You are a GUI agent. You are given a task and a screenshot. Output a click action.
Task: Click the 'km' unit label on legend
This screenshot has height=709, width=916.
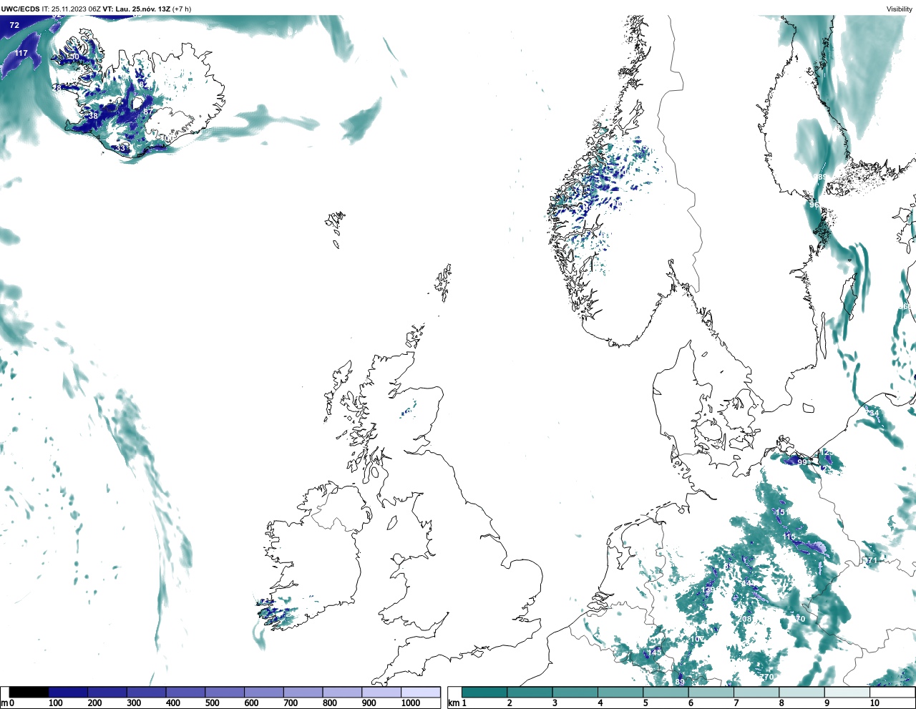pos(454,703)
